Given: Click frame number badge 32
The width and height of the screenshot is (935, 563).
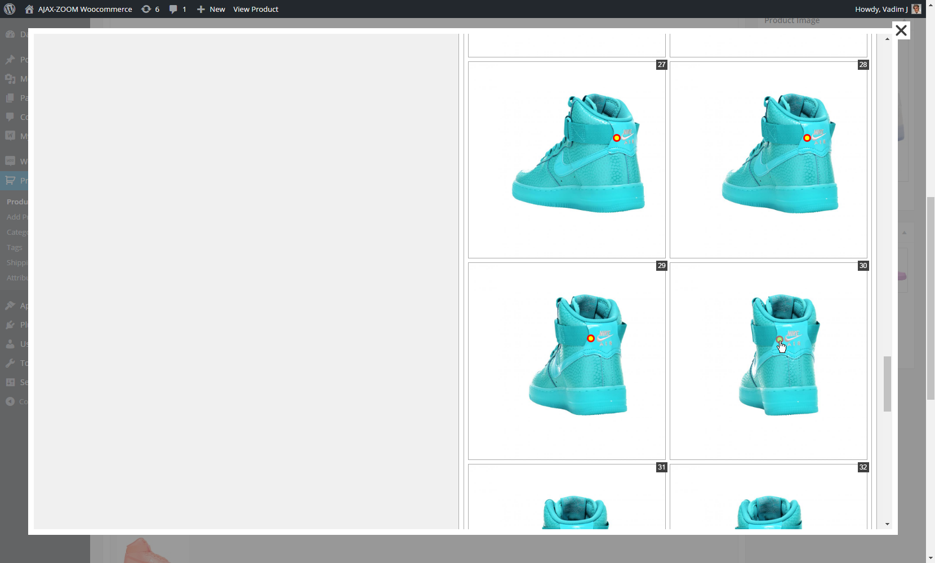Looking at the screenshot, I should 863,467.
